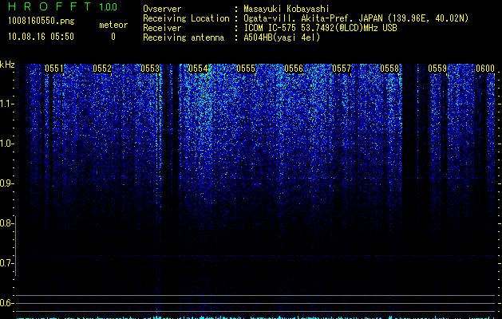
Task: Click the 0600 time marker
Action: [x=485, y=69]
